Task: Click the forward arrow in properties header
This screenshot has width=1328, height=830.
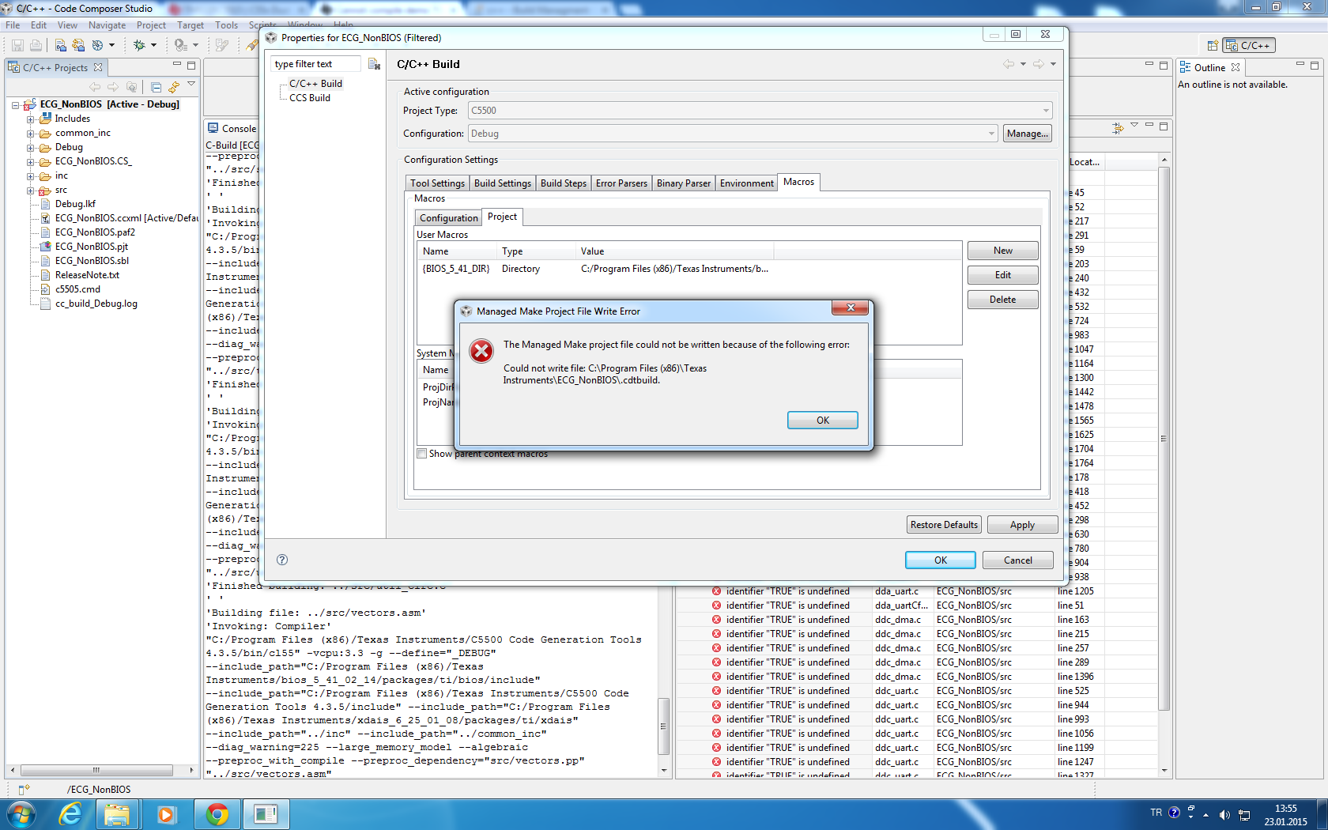Action: pyautogui.click(x=1039, y=64)
